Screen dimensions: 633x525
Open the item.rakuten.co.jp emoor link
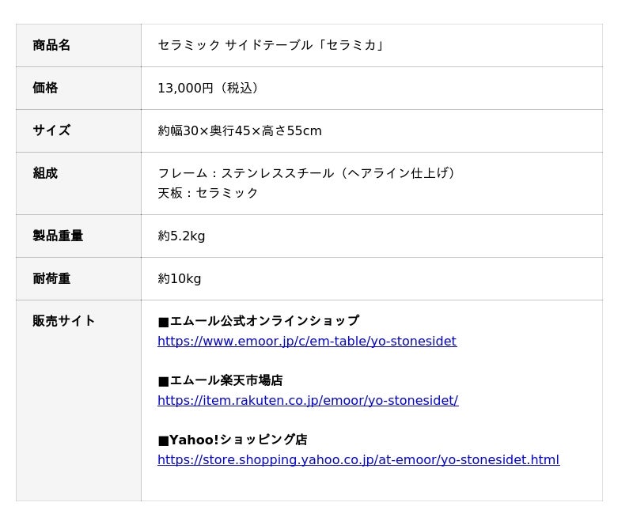(307, 401)
